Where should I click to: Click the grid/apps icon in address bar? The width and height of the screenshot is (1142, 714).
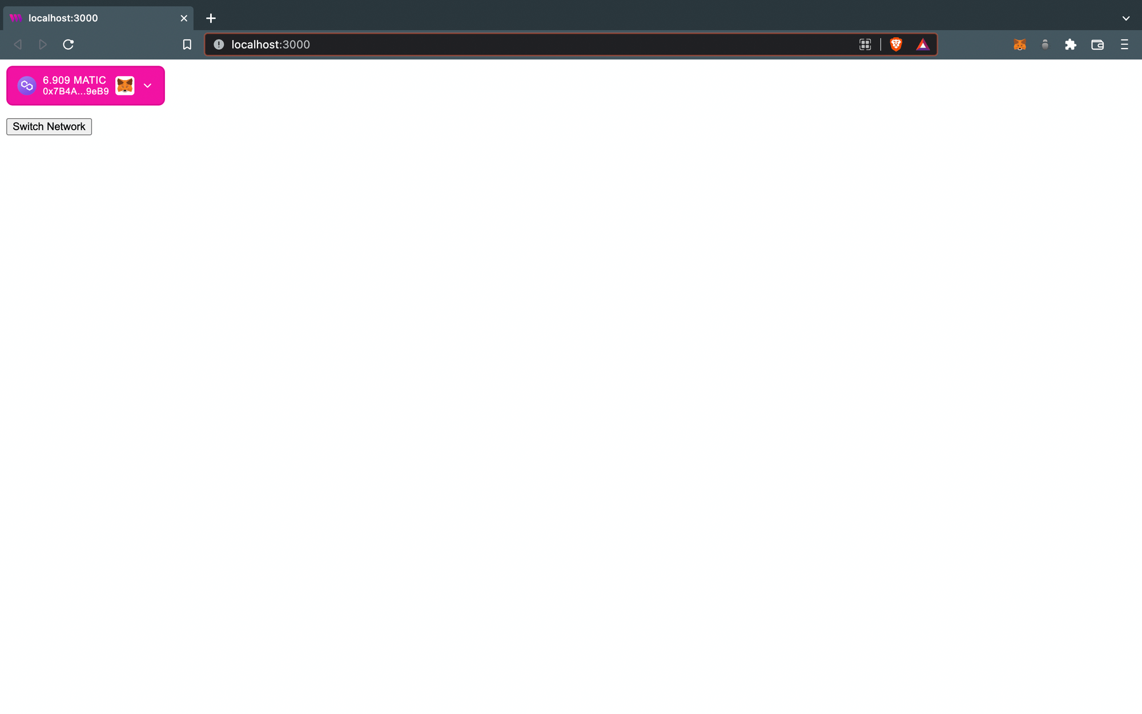[865, 45]
